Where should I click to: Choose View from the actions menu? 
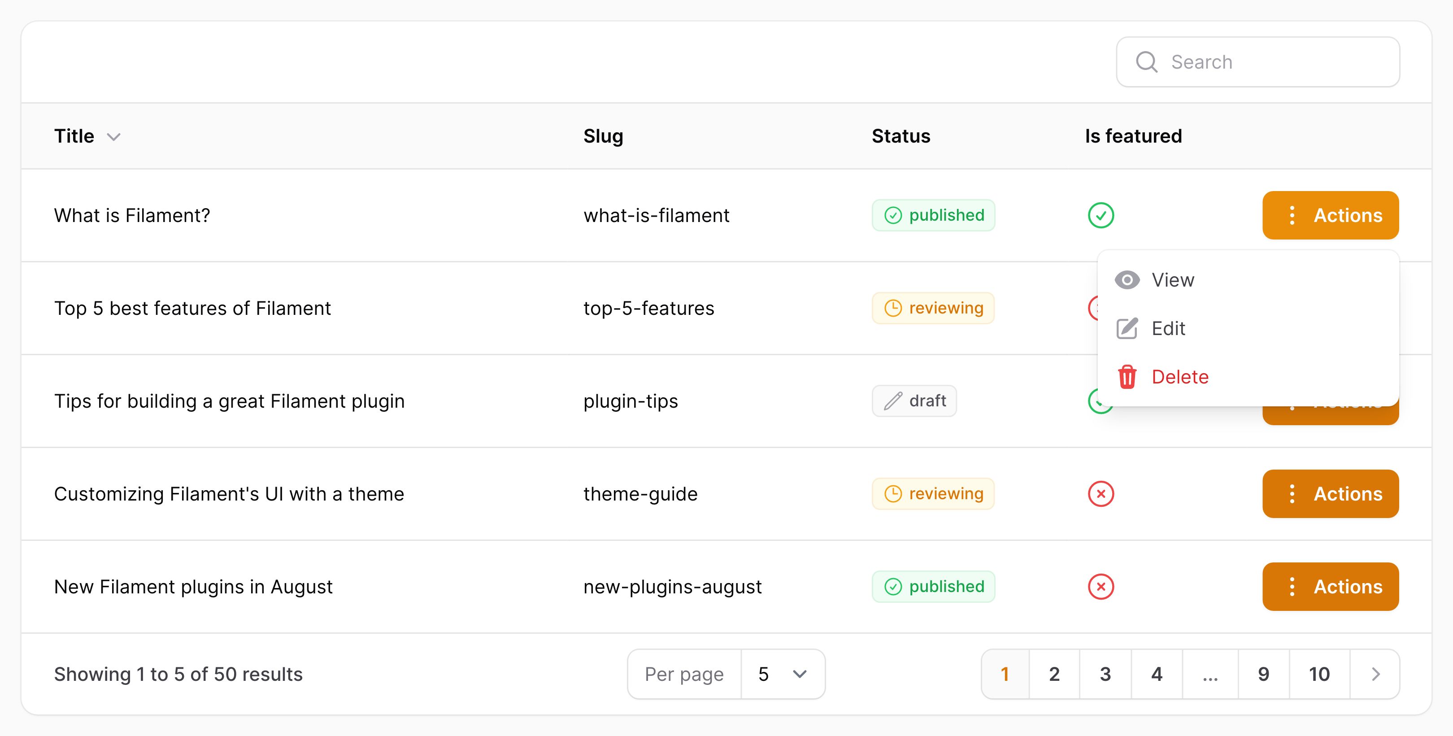[x=1248, y=280]
